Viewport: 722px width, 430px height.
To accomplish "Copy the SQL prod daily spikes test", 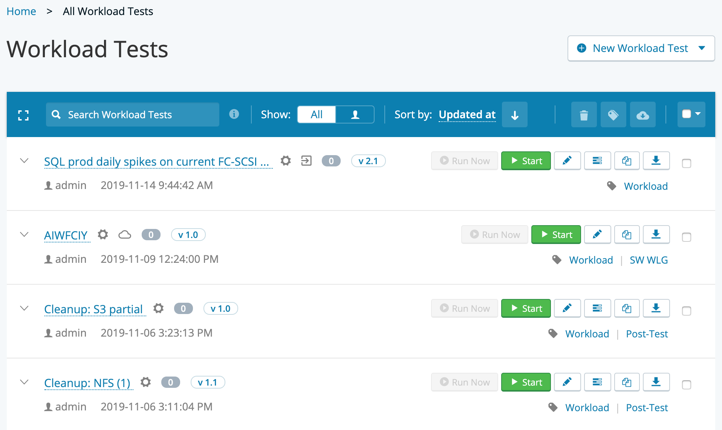I will pyautogui.click(x=627, y=161).
